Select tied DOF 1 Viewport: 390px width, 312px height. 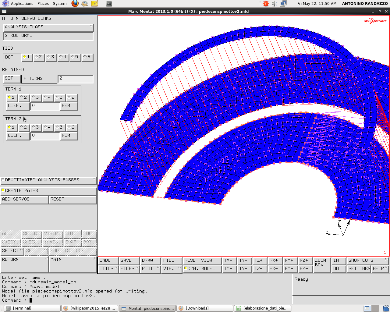[27, 57]
